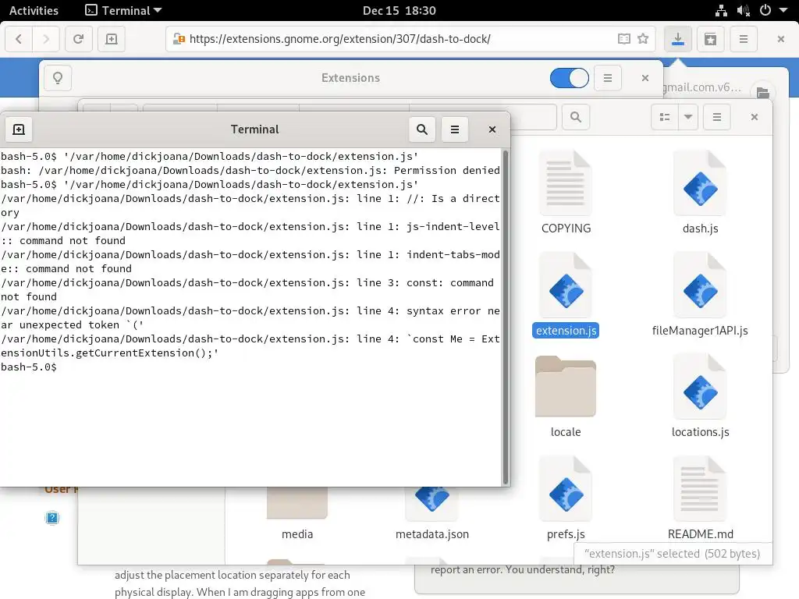Open a new browser tab
Viewport: 799px width, 599px height.
[112, 39]
